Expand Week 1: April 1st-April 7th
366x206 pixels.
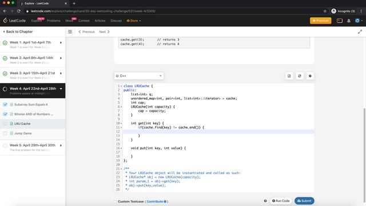pos(33,45)
